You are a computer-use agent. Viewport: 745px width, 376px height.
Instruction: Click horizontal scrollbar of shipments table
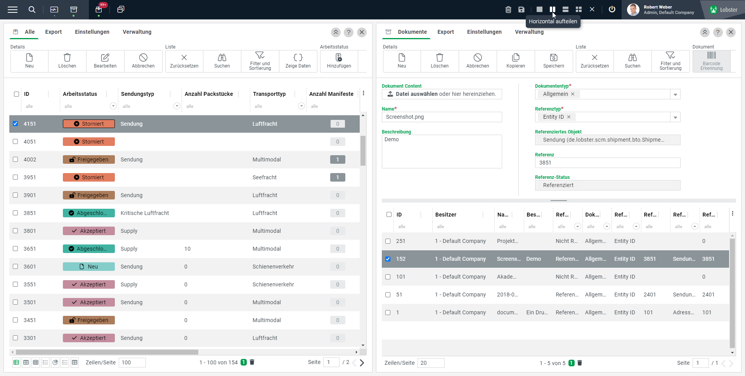click(x=107, y=352)
